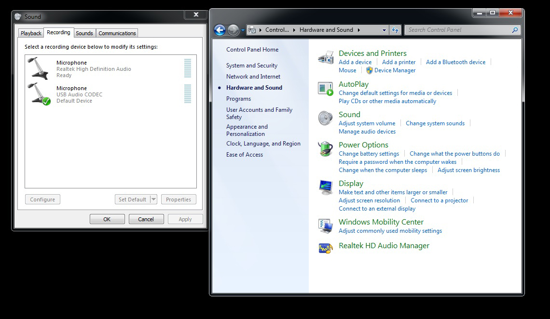
Task: Expand the Set Default dropdown arrow
Action: tap(153, 199)
